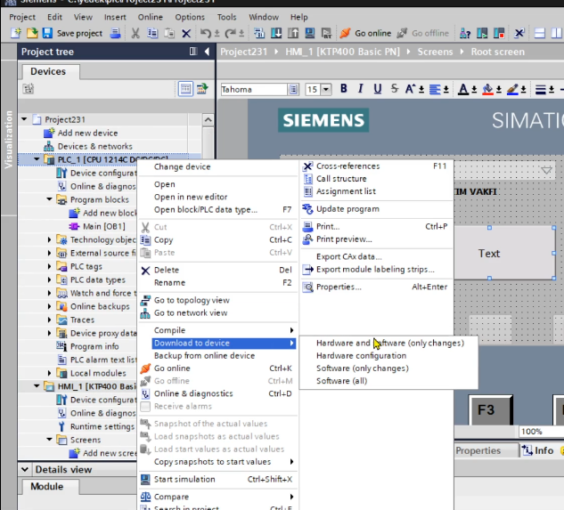Image resolution: width=564 pixels, height=510 pixels.
Task: Collapse the PLC_1 tree node
Action: tap(37, 158)
